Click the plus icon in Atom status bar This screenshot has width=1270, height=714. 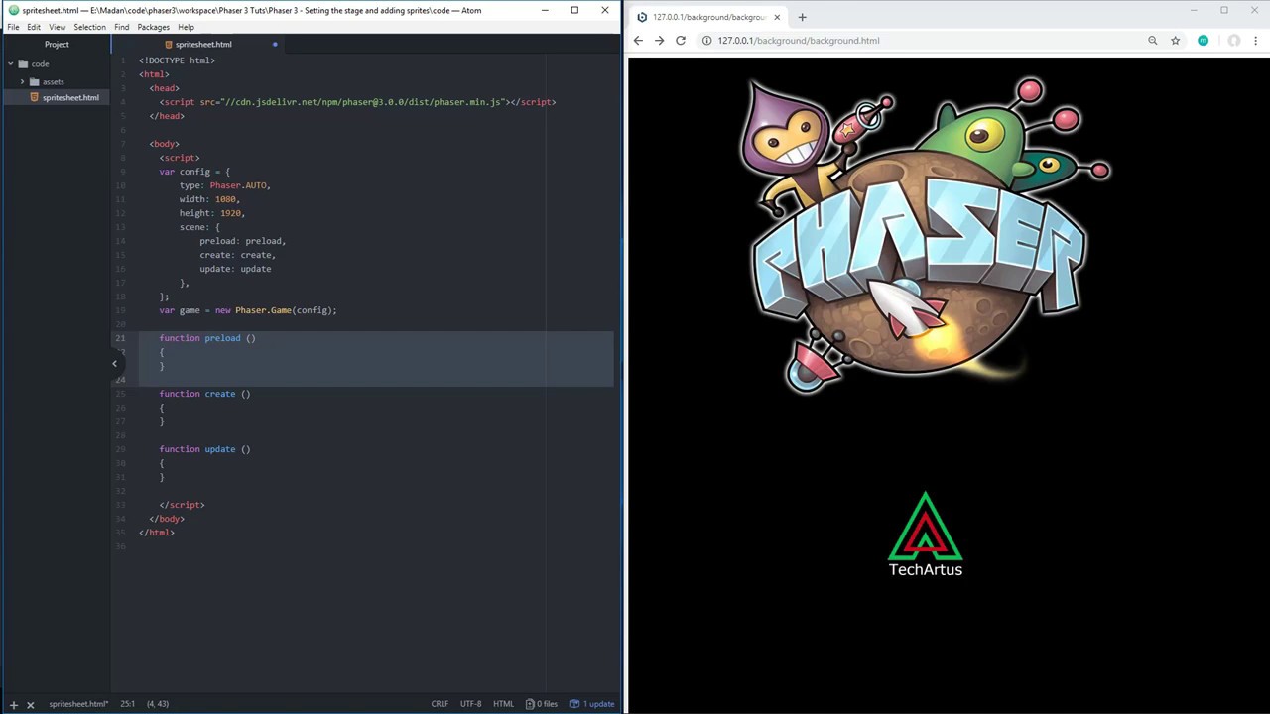pyautogui.click(x=13, y=704)
